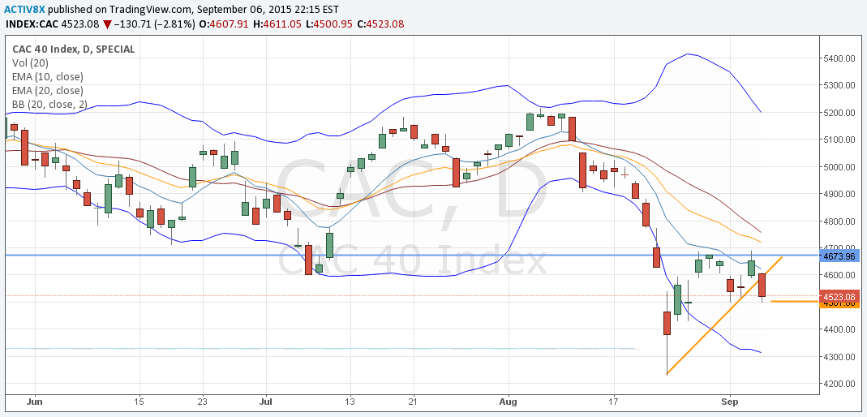Click the 5000.00 price axis label
The width and height of the screenshot is (867, 417).
pyautogui.click(x=839, y=167)
